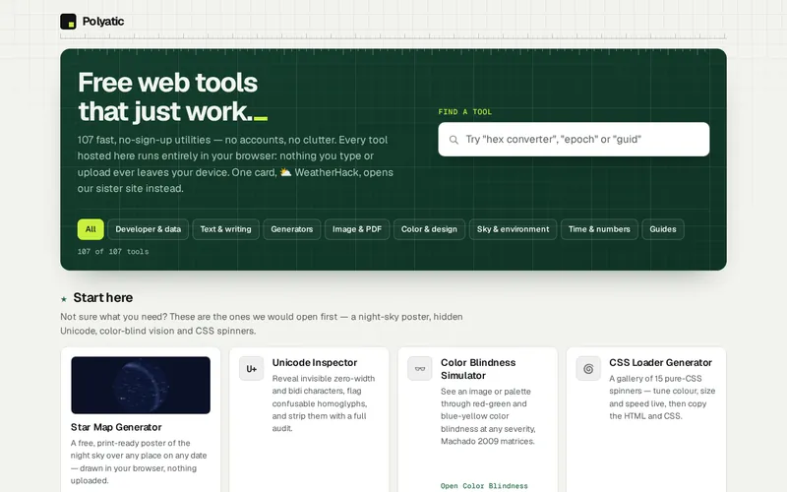Open the Polyatic home link text

[103, 22]
